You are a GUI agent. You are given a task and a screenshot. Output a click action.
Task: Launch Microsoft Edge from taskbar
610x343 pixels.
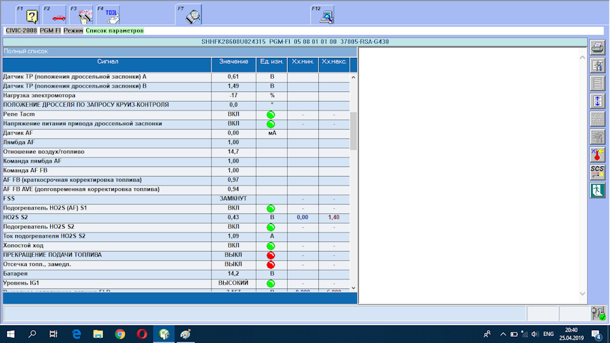click(77, 334)
